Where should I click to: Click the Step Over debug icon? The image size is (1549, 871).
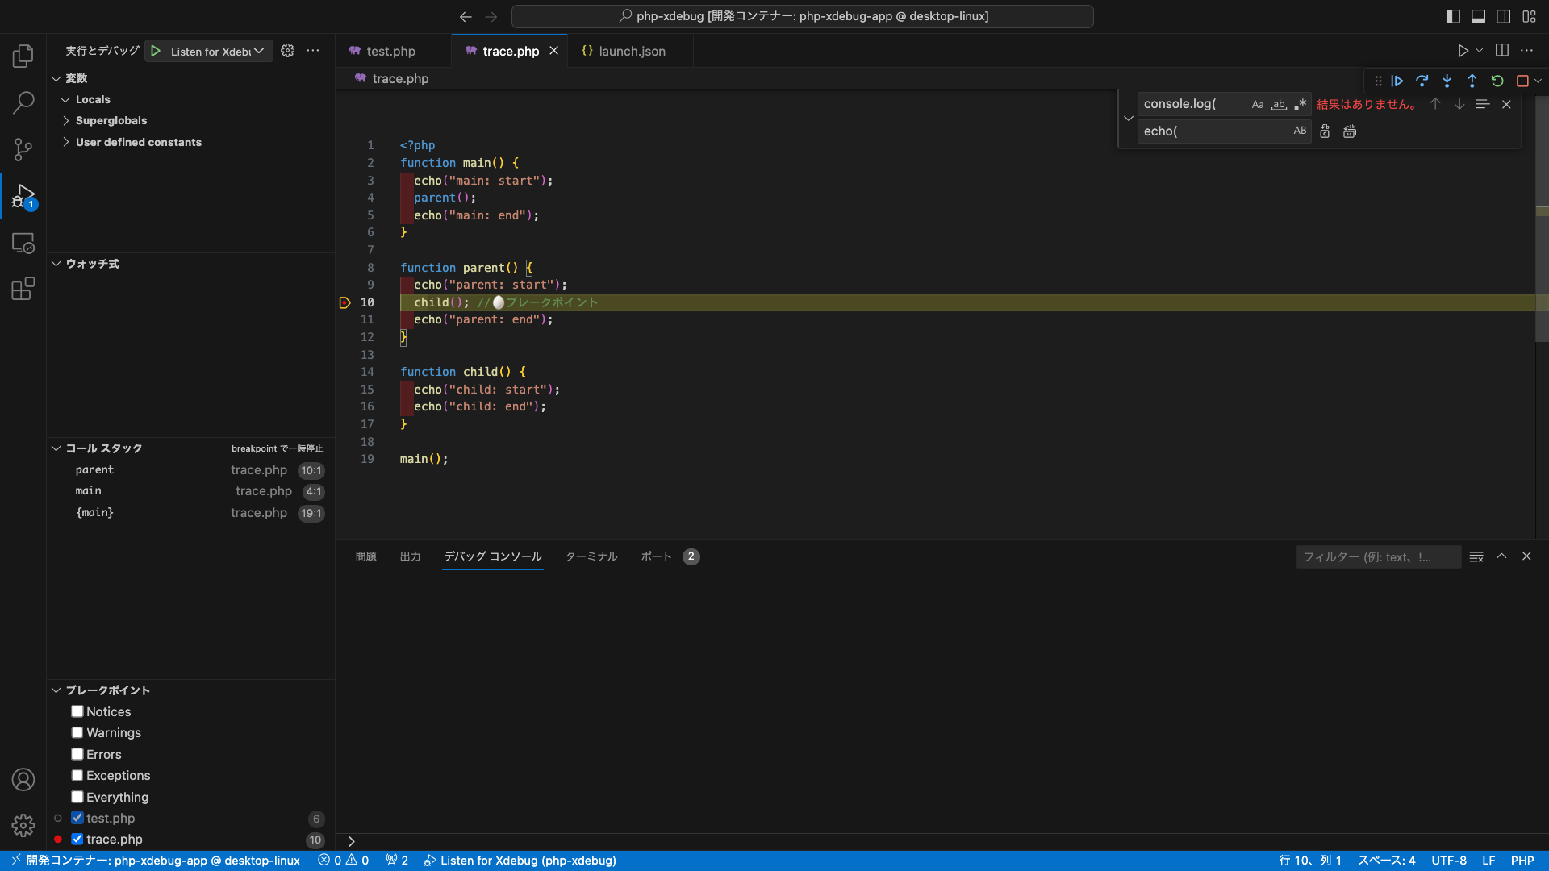point(1422,81)
